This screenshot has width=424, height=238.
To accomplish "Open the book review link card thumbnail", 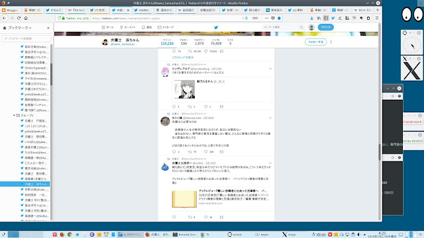I will 184,199.
